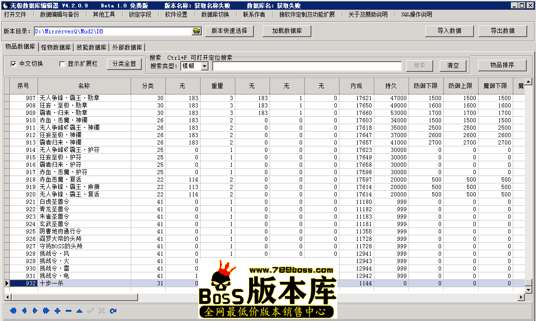Click the 清空 button to clear search
Viewport: 536px width, 321px height.
[x=453, y=65]
